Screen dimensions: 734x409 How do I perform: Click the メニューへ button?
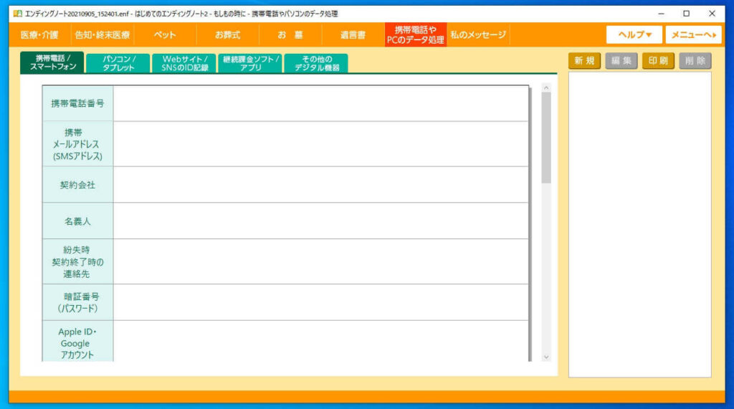693,34
